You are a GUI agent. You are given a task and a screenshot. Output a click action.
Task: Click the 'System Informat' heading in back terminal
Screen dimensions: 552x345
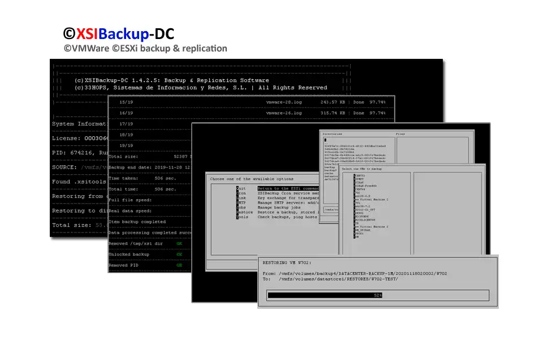click(x=80, y=124)
